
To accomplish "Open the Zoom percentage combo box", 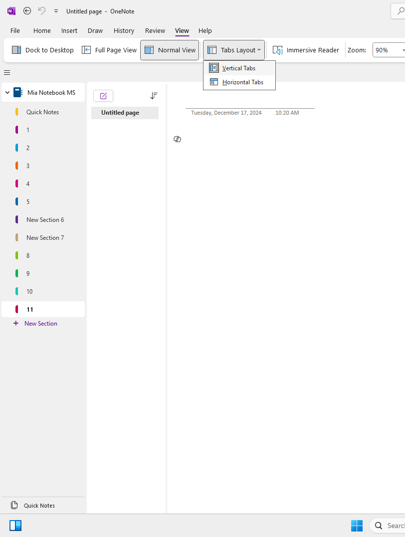I will pos(390,50).
